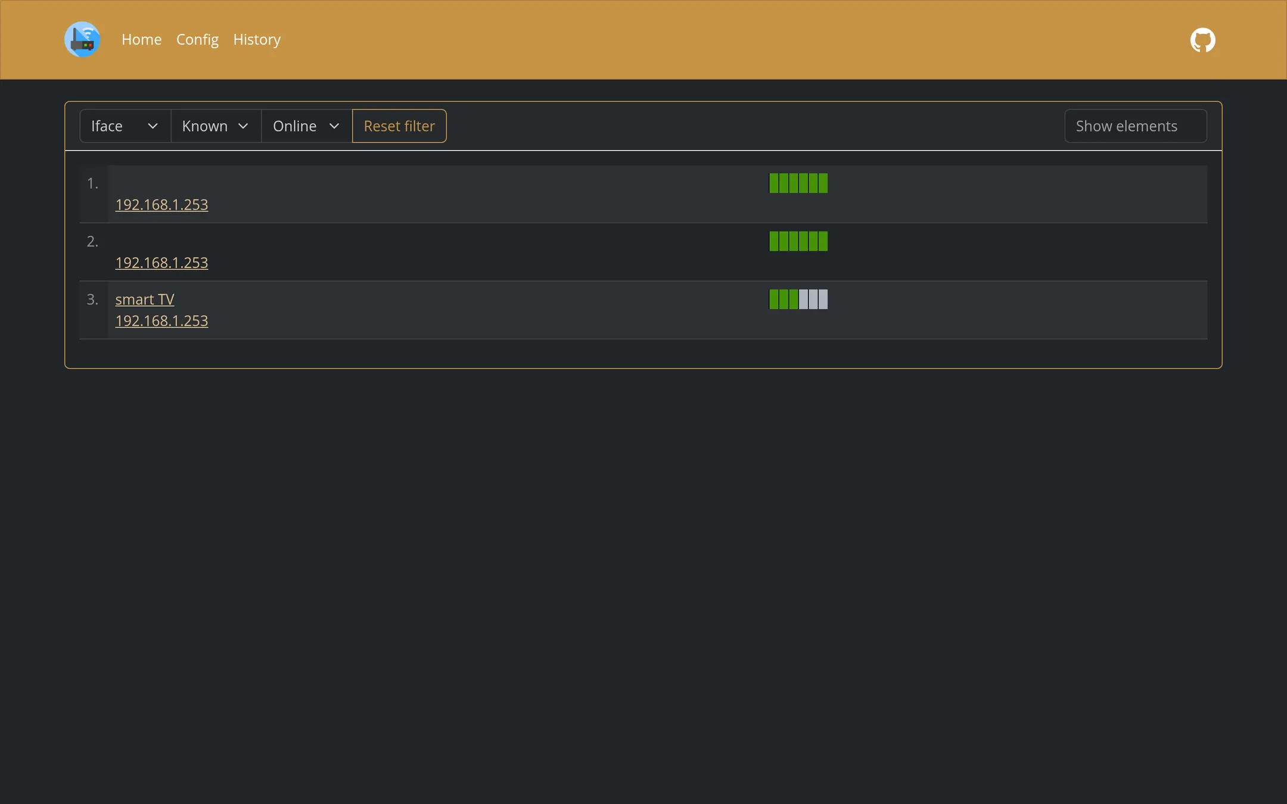Open the 192.168.1.253 link in row 1

[161, 204]
